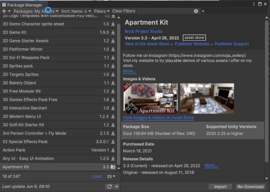The height and width of the screenshot is (192, 270).
Task: Click the details pane scrollbar up arrow
Action: [267, 17]
